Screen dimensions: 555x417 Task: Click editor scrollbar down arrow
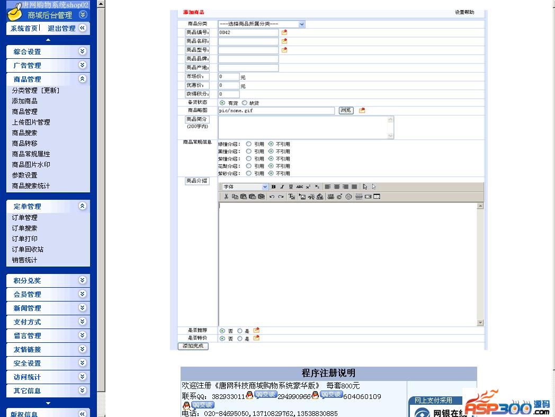(480, 323)
